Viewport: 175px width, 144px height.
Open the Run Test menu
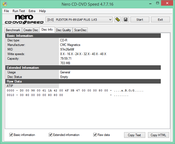click(19, 11)
